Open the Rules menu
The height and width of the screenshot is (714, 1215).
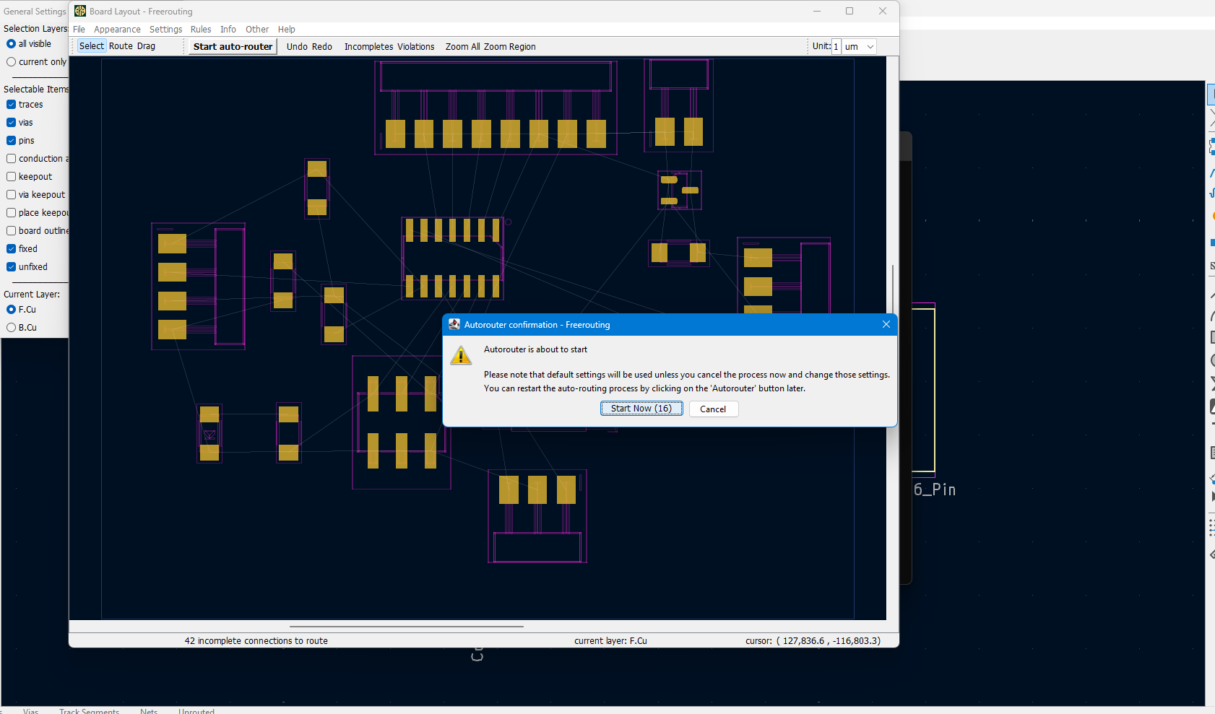[201, 30]
